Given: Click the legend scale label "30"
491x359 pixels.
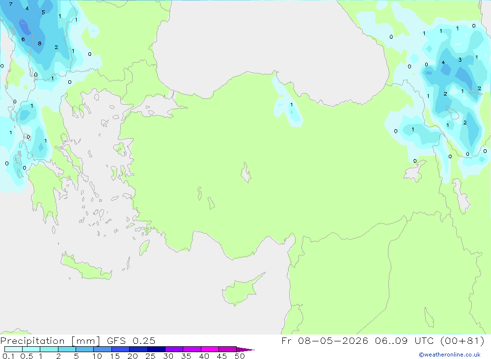Looking at the screenshot, I should pyautogui.click(x=168, y=356).
